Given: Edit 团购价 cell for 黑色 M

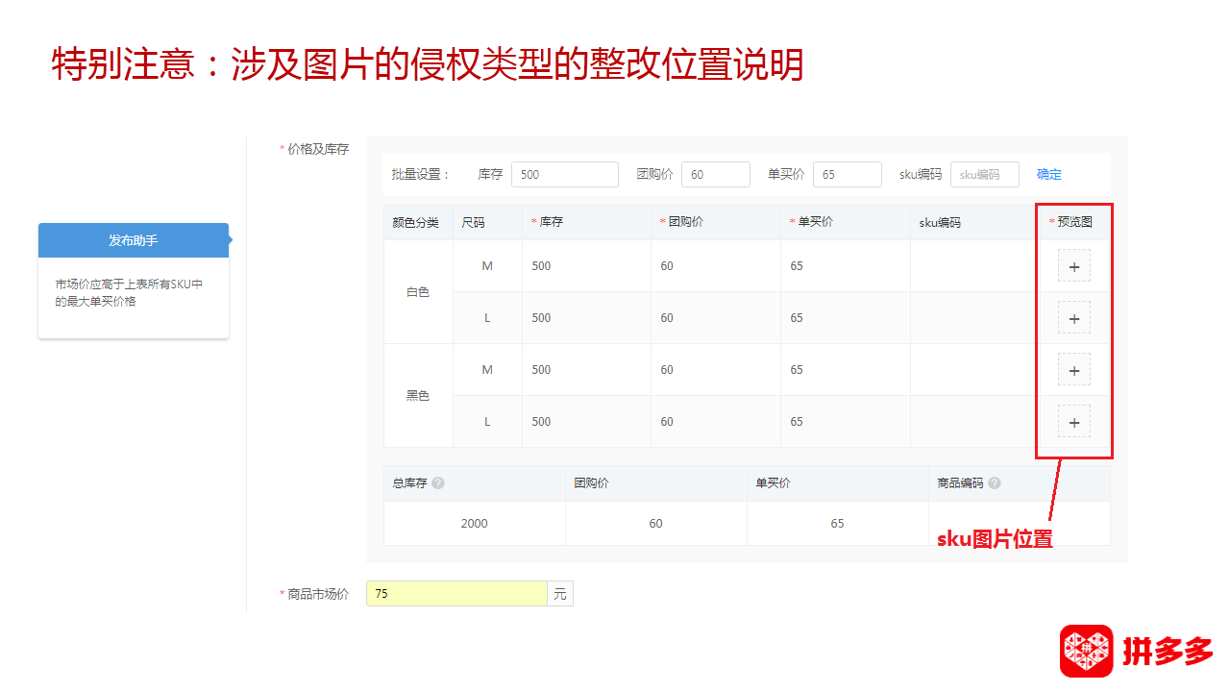Looking at the screenshot, I should tap(716, 370).
